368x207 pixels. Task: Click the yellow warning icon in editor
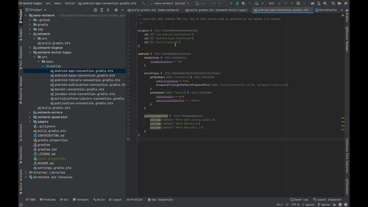343,16
